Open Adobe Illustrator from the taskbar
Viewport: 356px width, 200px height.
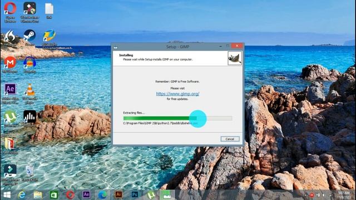point(118,194)
